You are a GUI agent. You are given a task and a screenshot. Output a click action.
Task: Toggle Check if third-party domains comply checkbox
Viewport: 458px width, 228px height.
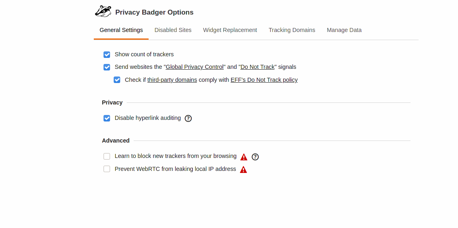[x=117, y=80]
